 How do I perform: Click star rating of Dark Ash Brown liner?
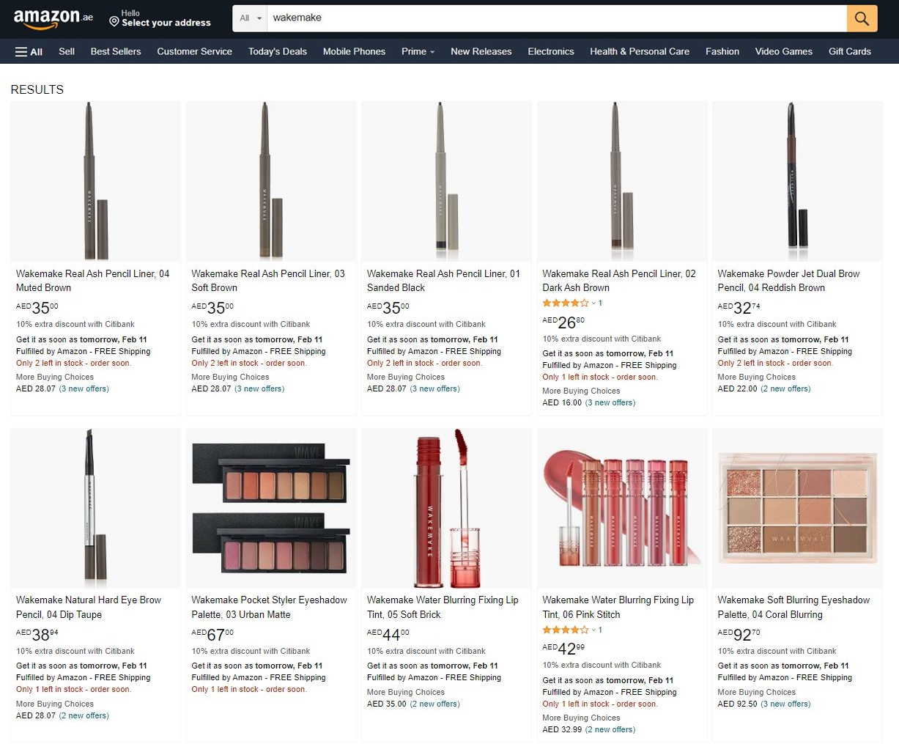pyautogui.click(x=565, y=303)
